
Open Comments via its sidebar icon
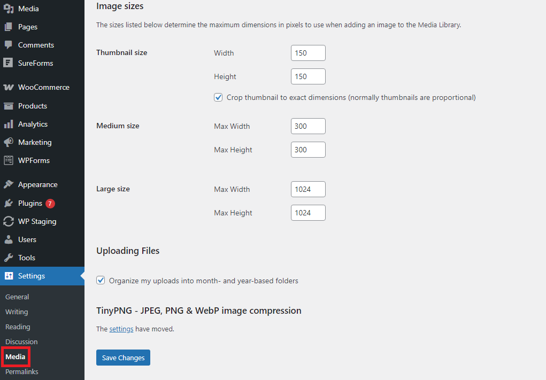tap(9, 45)
